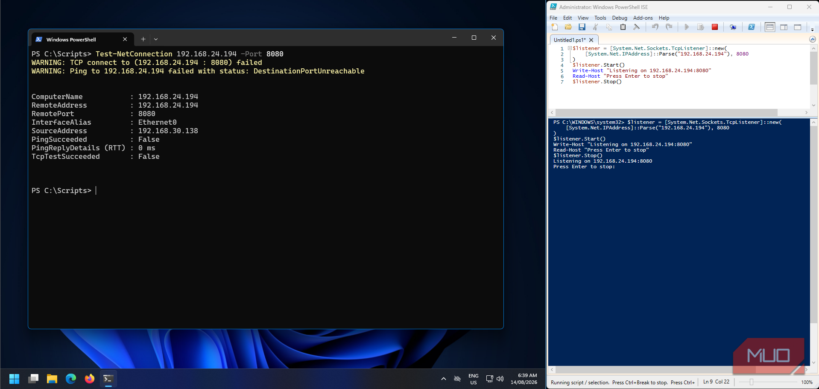
Task: Redo the last edit in ISE
Action: point(669,27)
